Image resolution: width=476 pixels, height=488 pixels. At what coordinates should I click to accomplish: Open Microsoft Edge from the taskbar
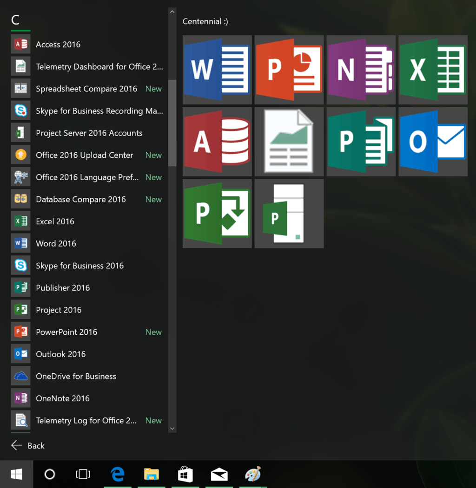pos(117,474)
